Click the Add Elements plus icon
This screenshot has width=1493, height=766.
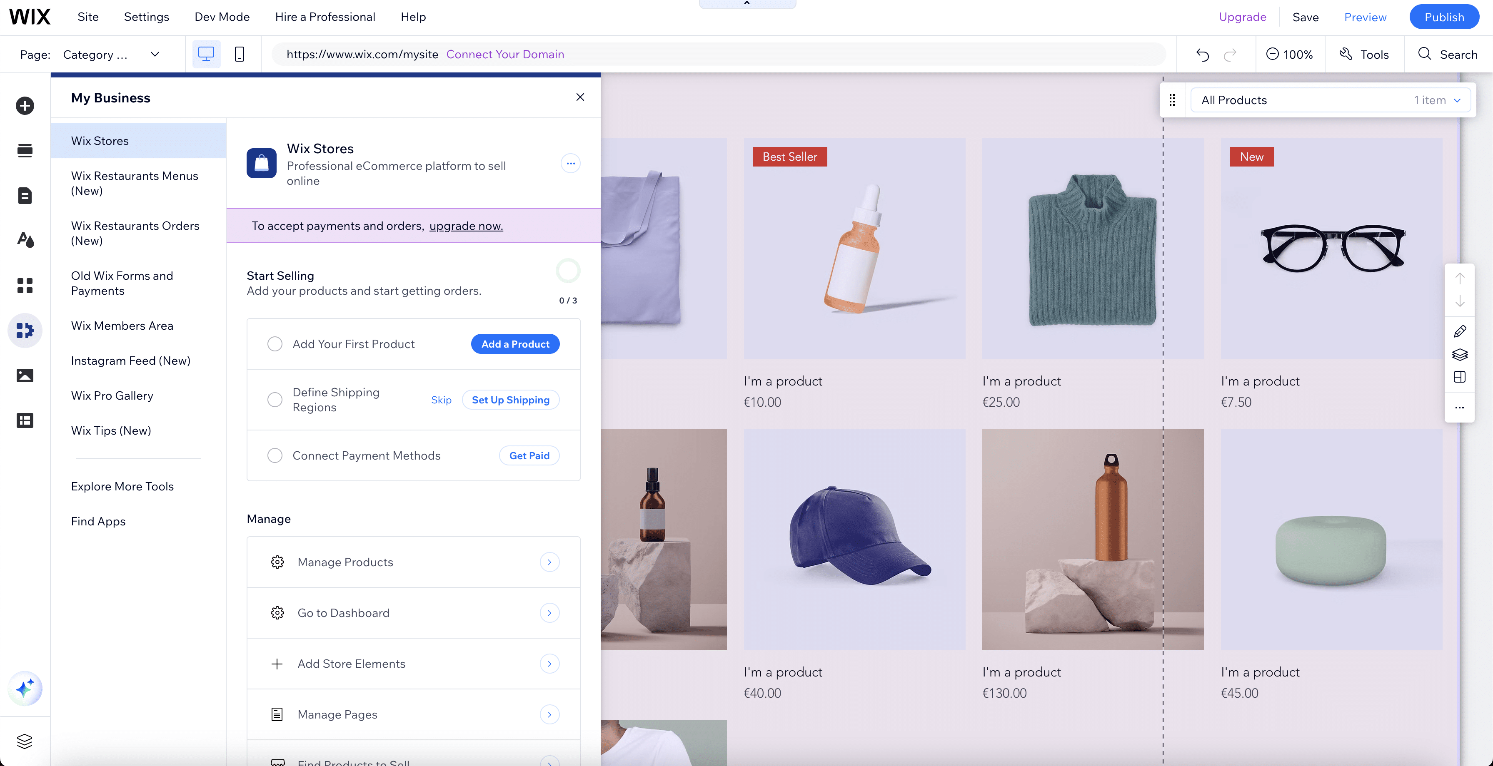(x=25, y=105)
